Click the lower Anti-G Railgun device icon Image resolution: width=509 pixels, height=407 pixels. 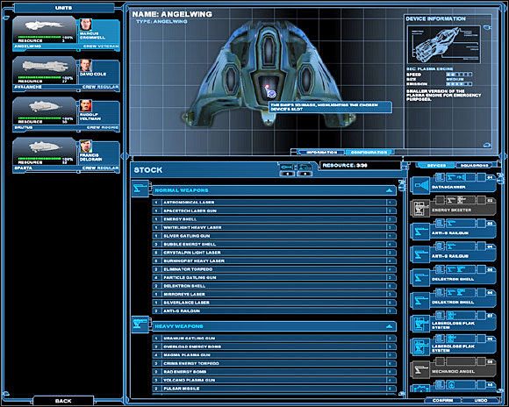(420, 254)
